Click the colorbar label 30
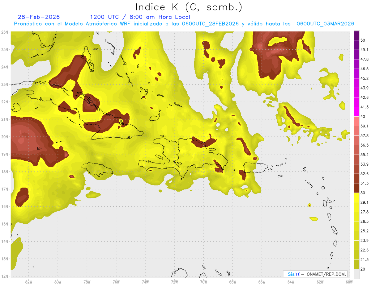371x286 pixels. 363,193
